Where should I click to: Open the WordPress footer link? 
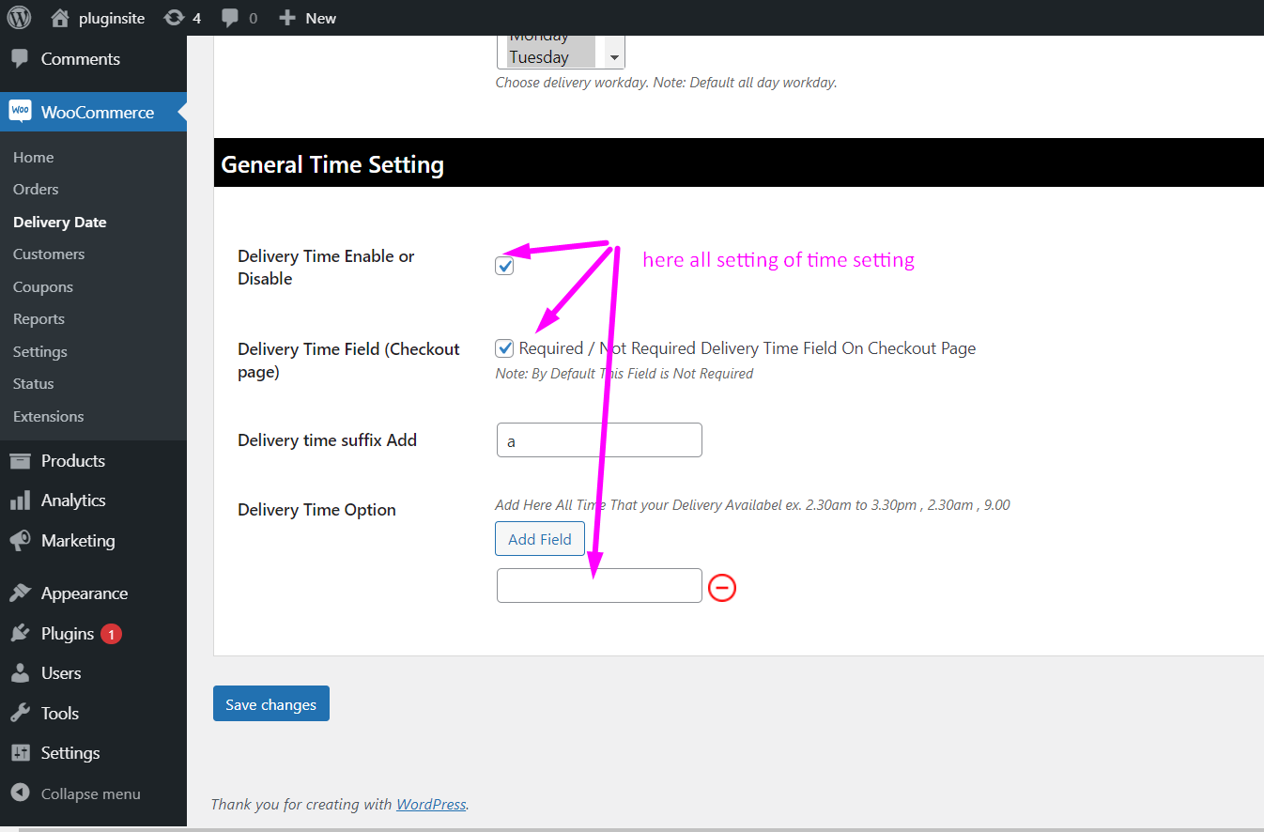point(431,804)
